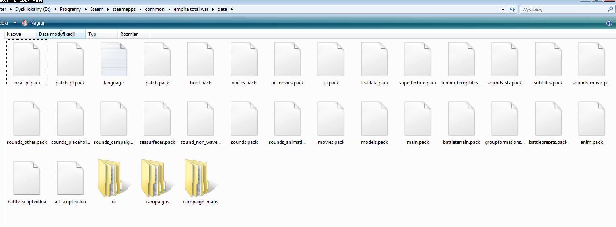
Task: Navigate to Steam breadcrumb
Action: click(97, 9)
